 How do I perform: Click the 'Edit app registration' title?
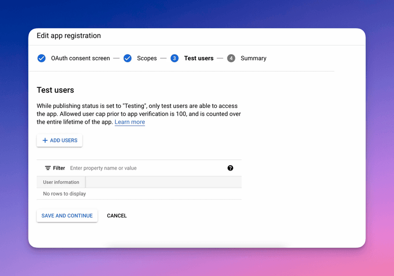pos(68,35)
